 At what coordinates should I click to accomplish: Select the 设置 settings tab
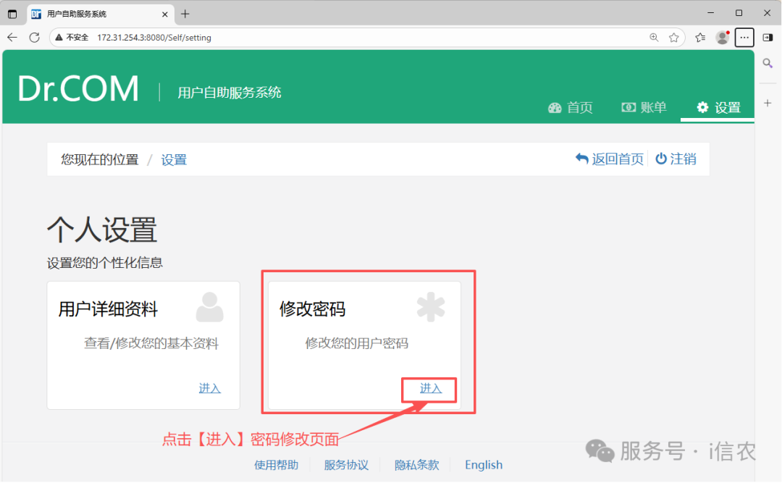[718, 108]
